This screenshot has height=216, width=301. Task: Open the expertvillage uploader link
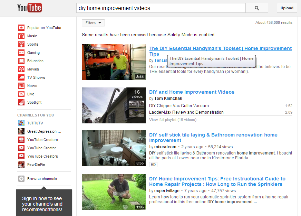coord(167,191)
